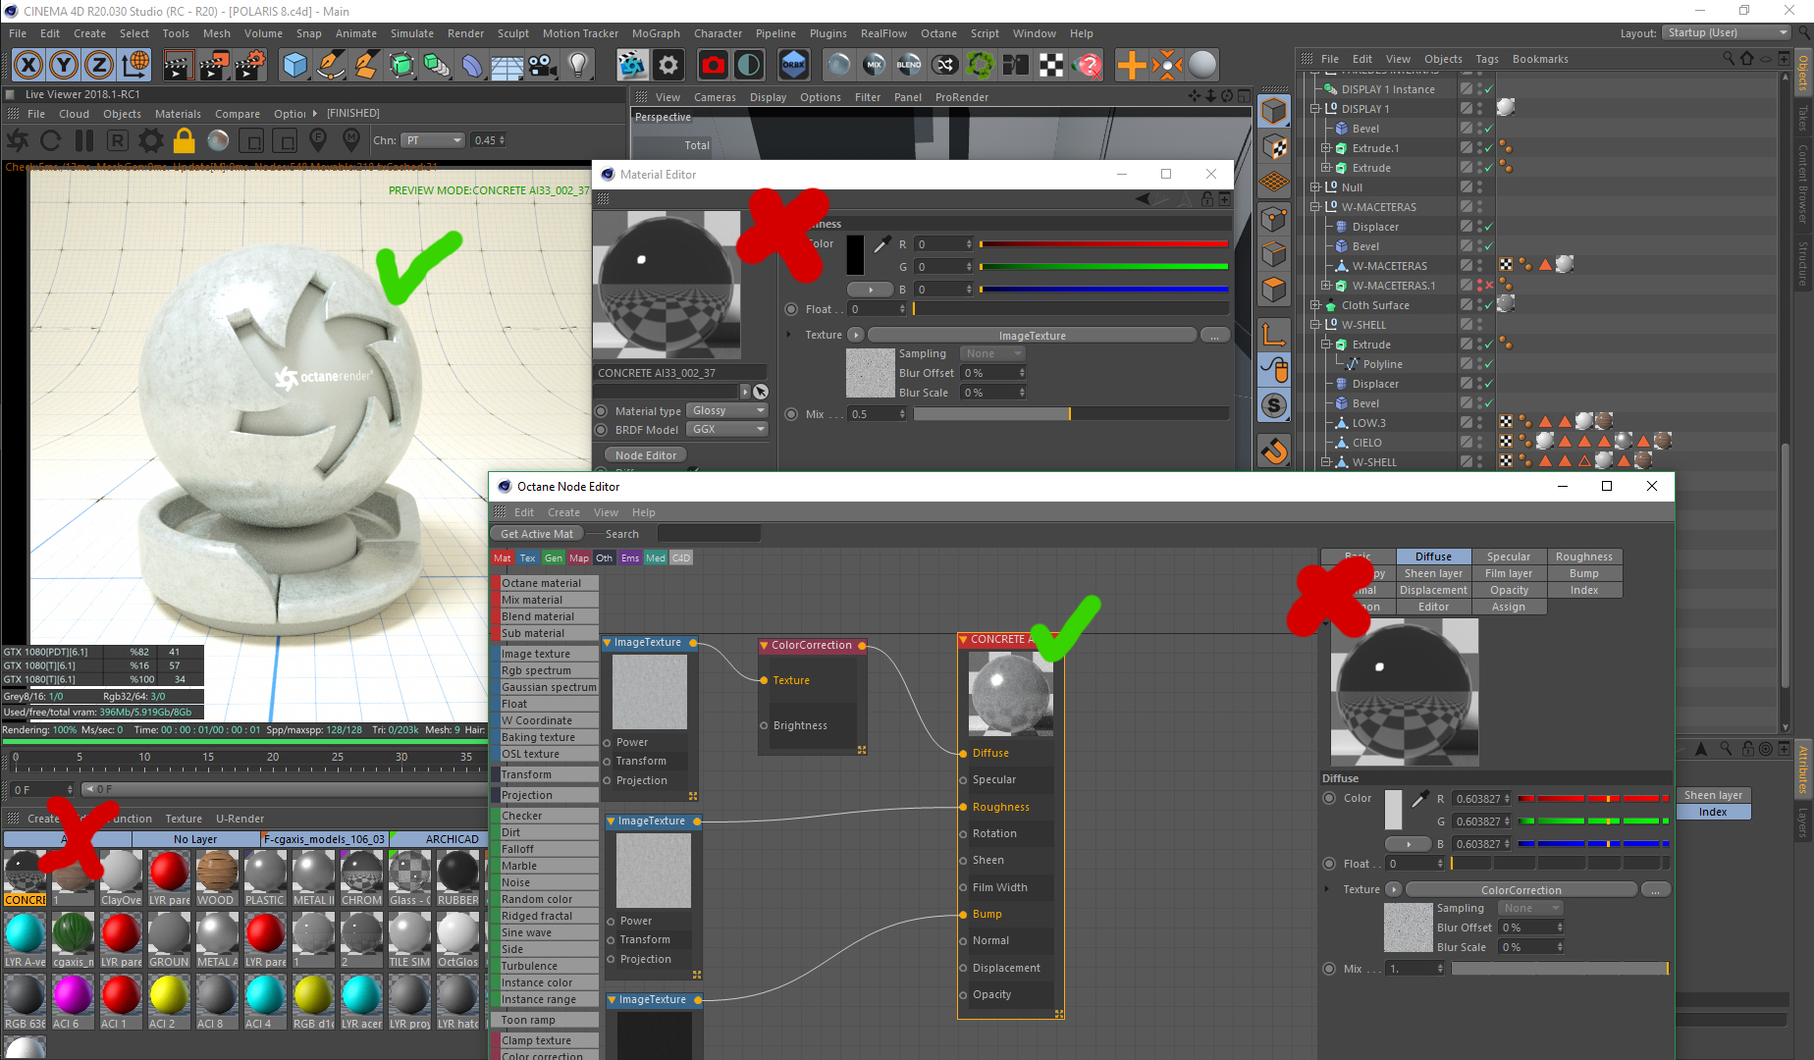Viewport: 1814px width, 1060px height.
Task: Select the Material type radio button
Action: click(601, 411)
